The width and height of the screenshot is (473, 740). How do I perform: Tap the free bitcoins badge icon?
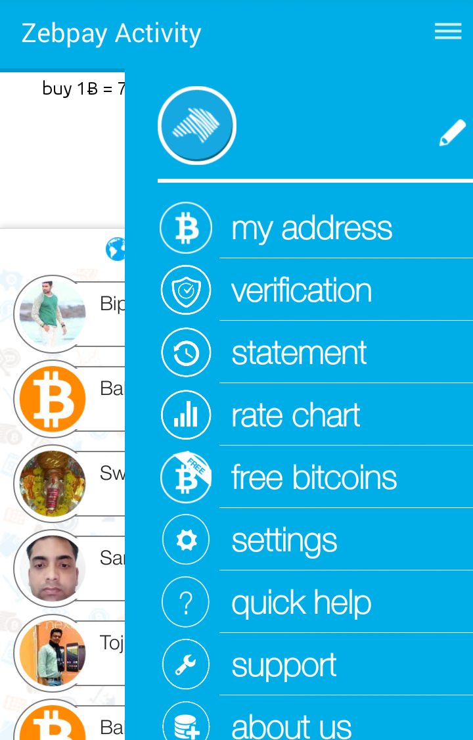point(186,477)
